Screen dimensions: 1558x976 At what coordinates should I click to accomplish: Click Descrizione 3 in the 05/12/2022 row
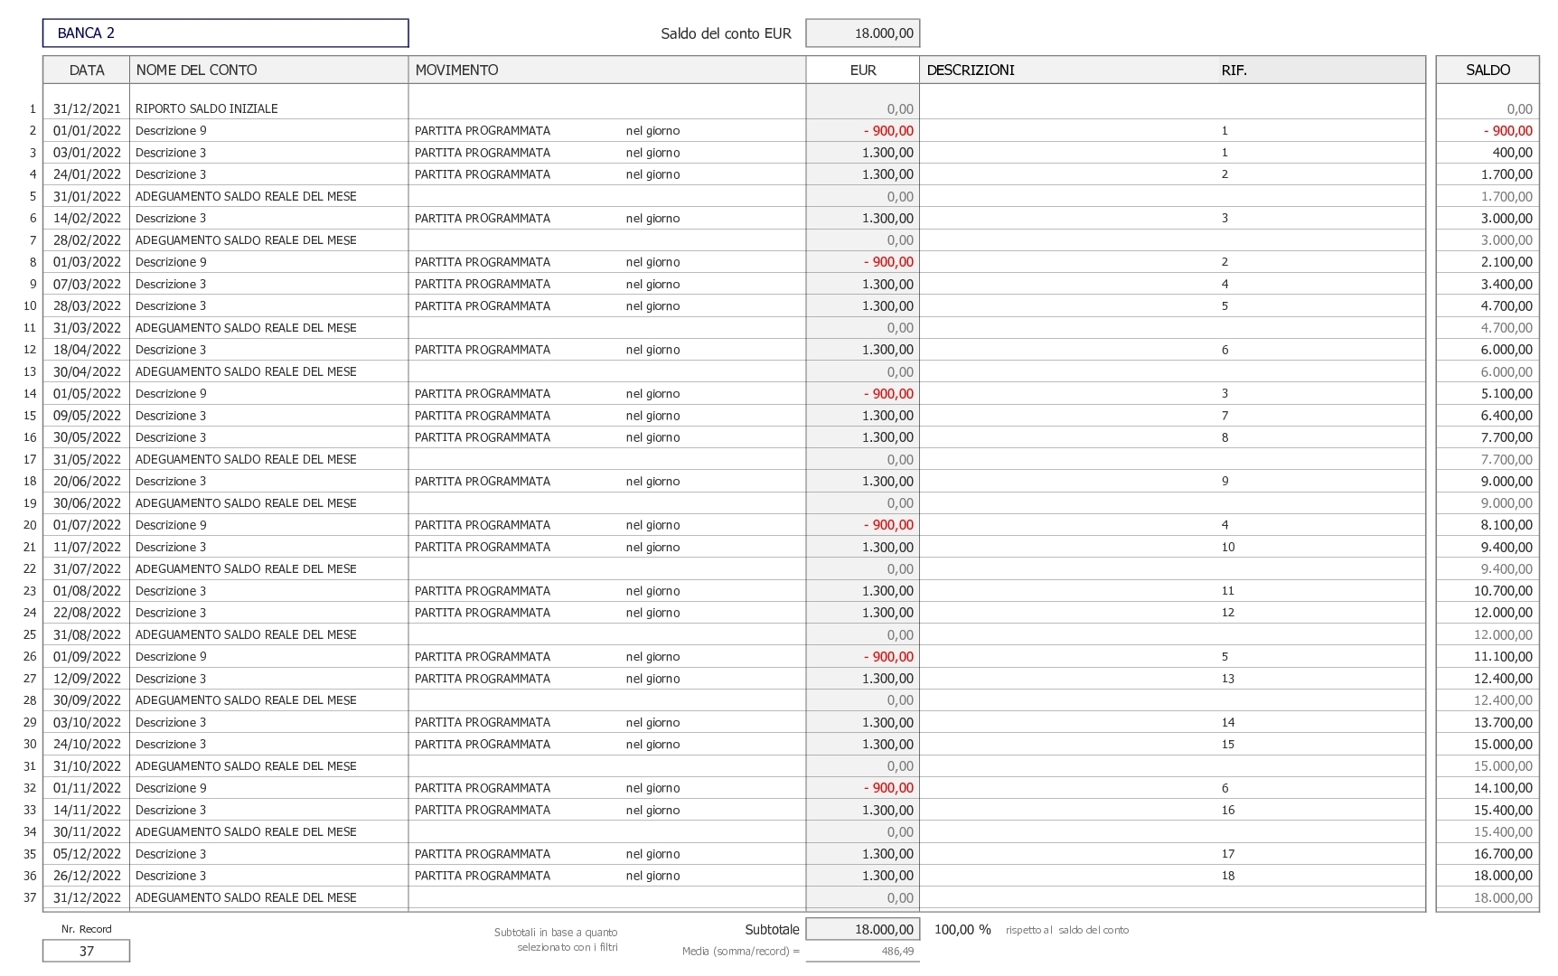click(x=171, y=854)
